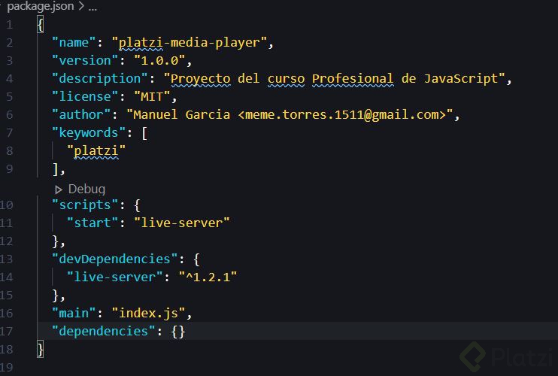This screenshot has width=558, height=376.
Task: Click the "scripts" key
Action: tap(85, 205)
